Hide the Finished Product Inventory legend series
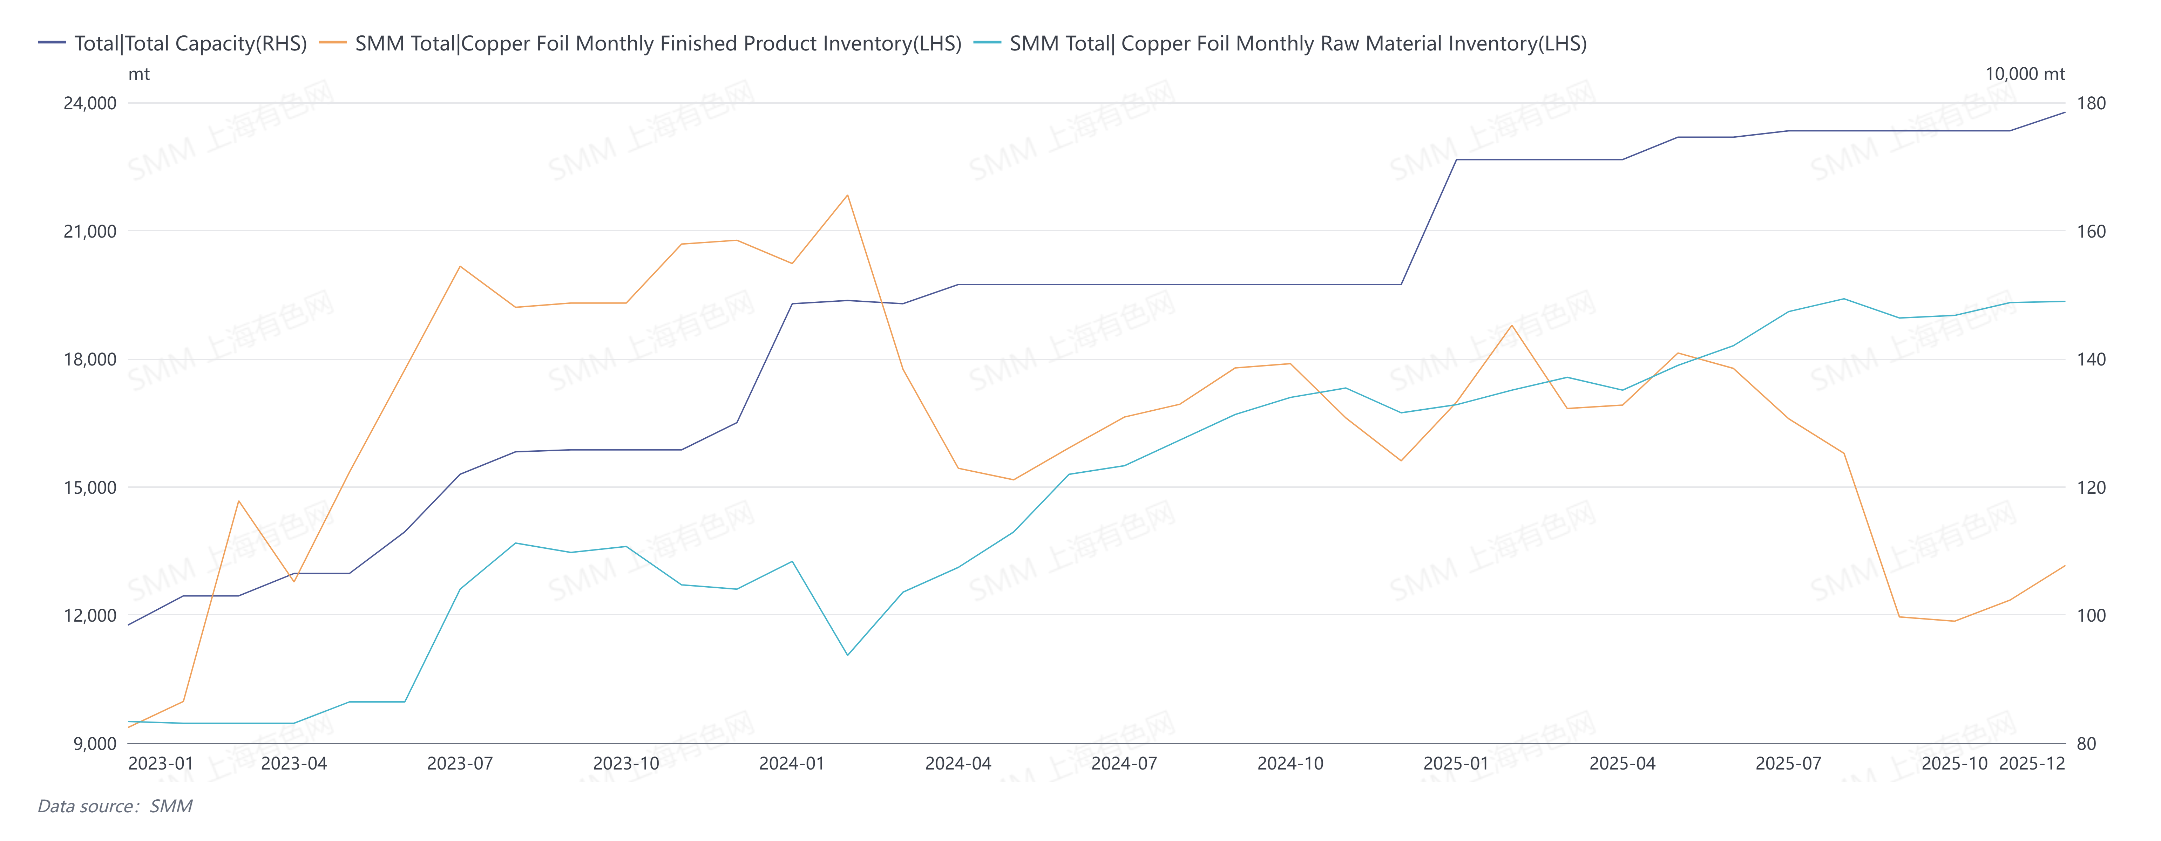2161x841 pixels. point(658,43)
